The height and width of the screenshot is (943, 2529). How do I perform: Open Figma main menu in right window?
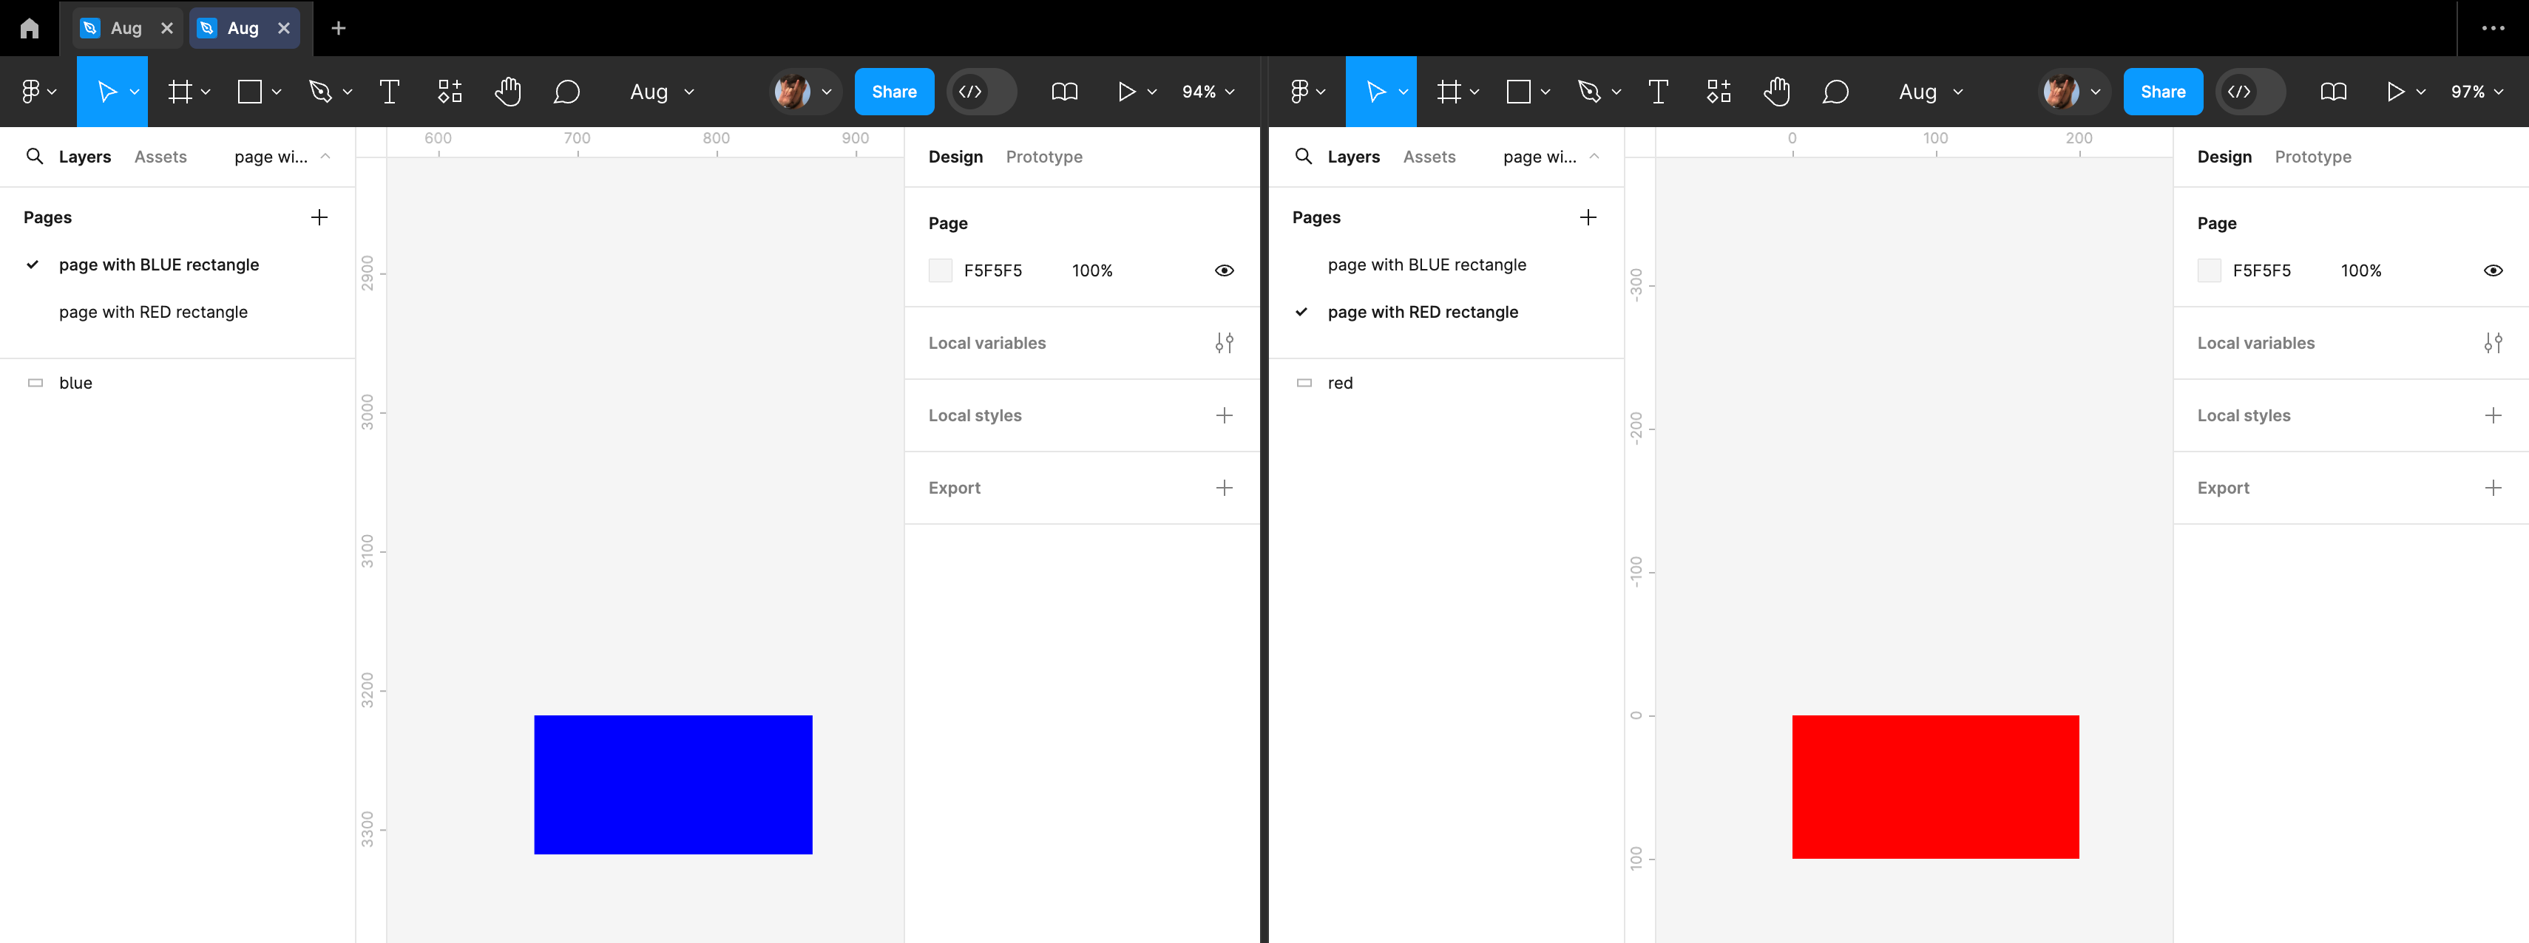pos(1307,91)
